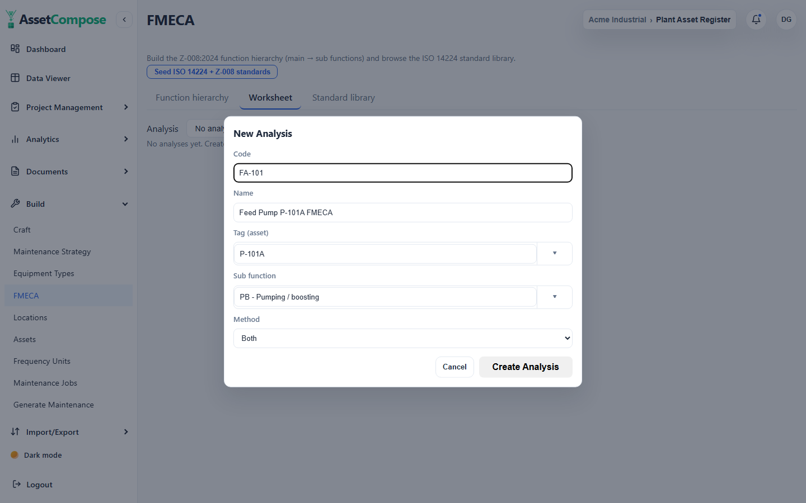Open the Sub function dropdown arrow
806x503 pixels.
(x=555, y=297)
